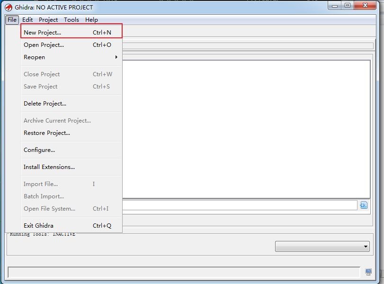Screen dimensions: 384x284
Task: Click the grayed-out Import File... item
Action: pos(71,184)
